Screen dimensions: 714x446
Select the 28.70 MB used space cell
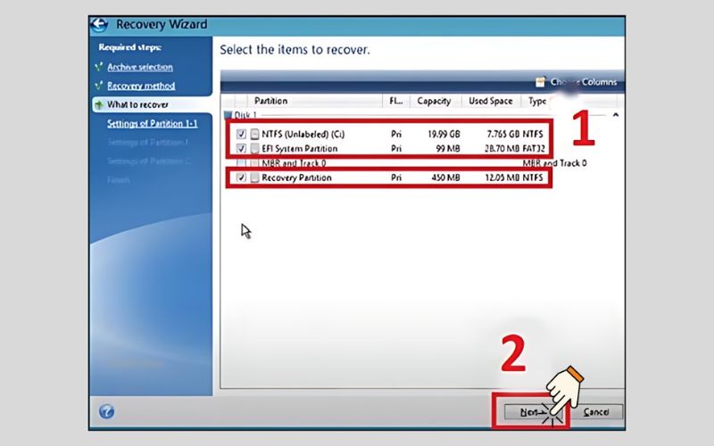tap(502, 148)
